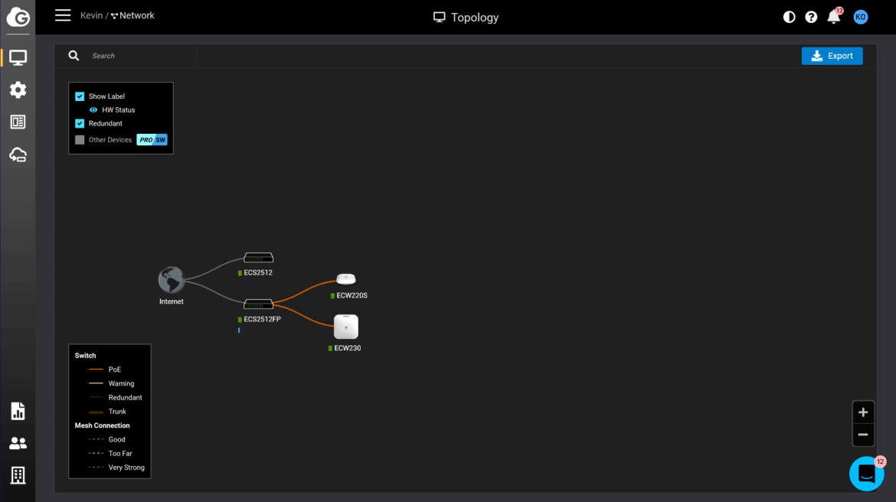Click the ECW230 device label
This screenshot has width=896, height=502.
click(348, 347)
